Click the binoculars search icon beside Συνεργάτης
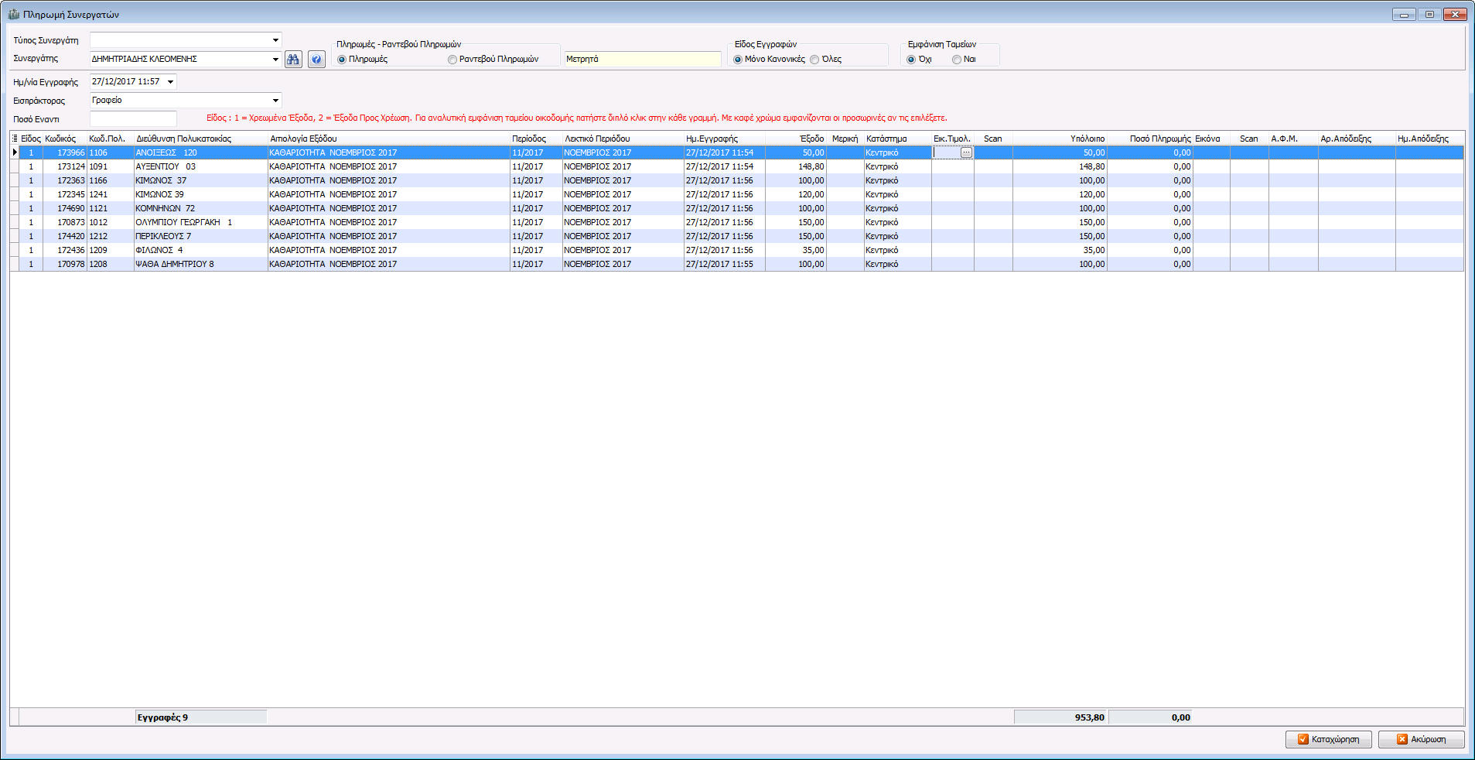The height and width of the screenshot is (760, 1475). [x=293, y=60]
